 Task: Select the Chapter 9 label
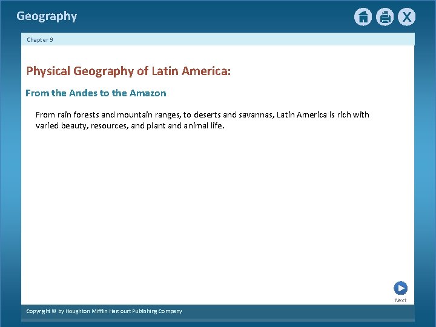point(40,40)
